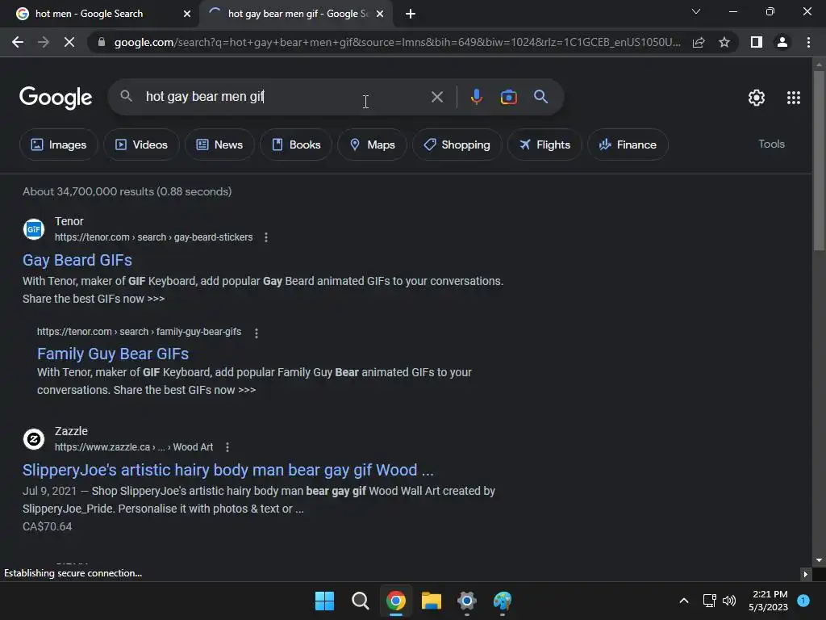This screenshot has width=826, height=620.
Task: Open the network icon in tray
Action: (710, 601)
